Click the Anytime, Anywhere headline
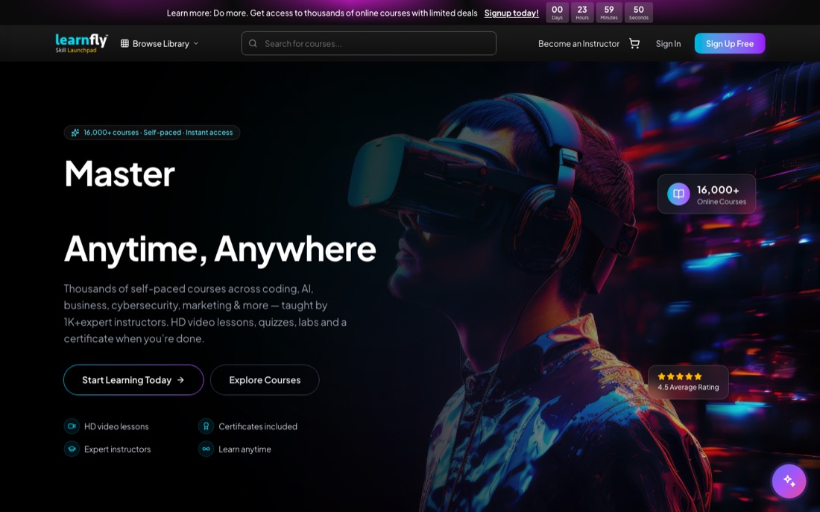820x512 pixels. coord(220,249)
